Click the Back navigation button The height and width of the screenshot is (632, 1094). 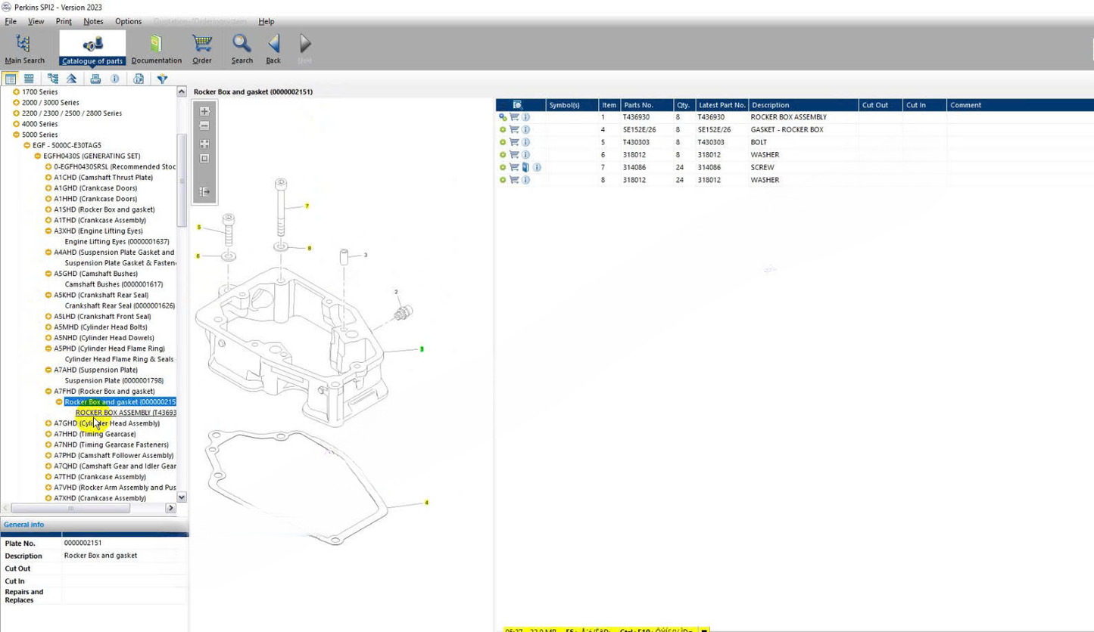(x=273, y=47)
